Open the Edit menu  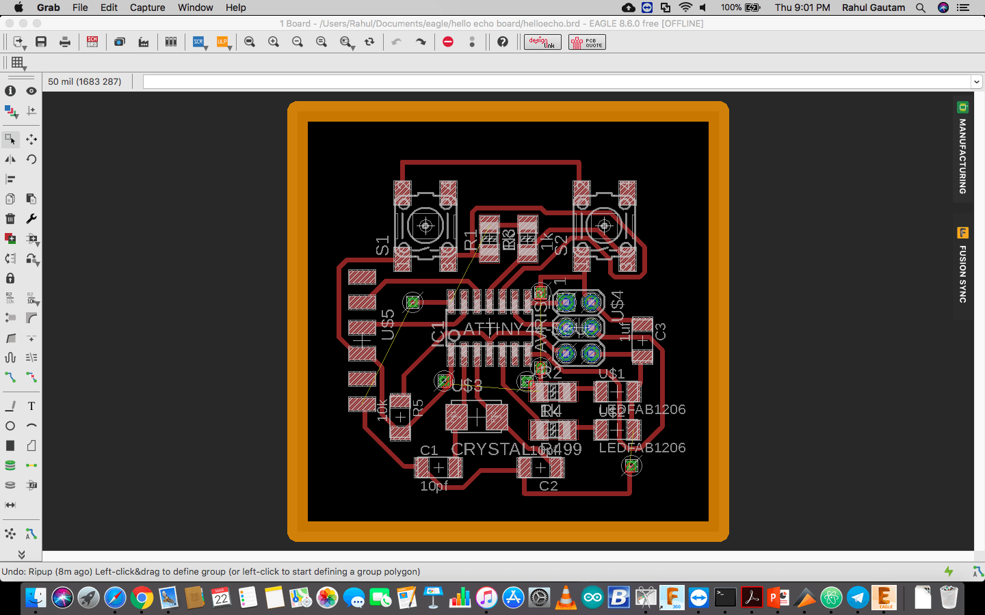[x=109, y=8]
